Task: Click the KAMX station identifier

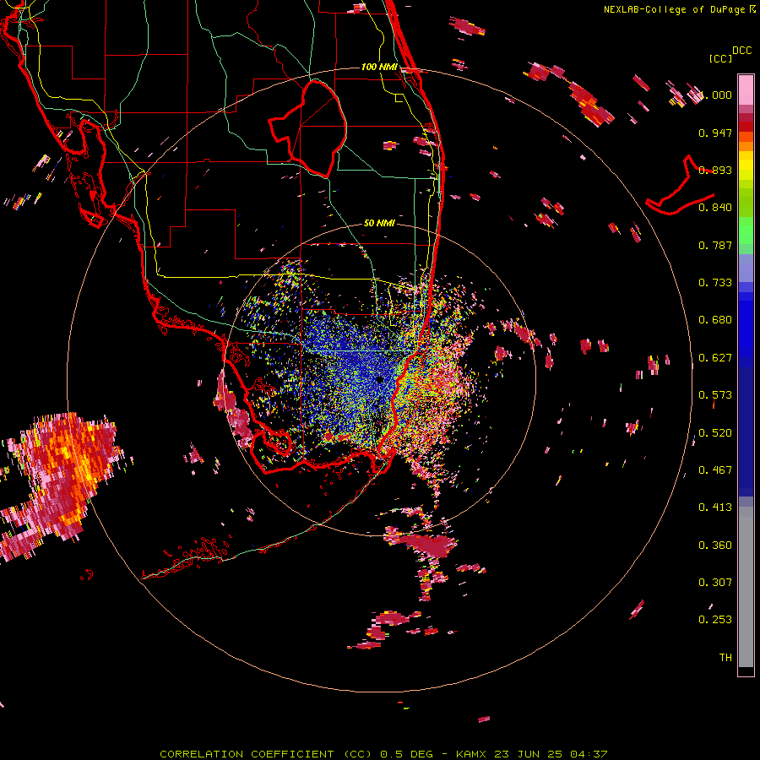Action: 470,754
